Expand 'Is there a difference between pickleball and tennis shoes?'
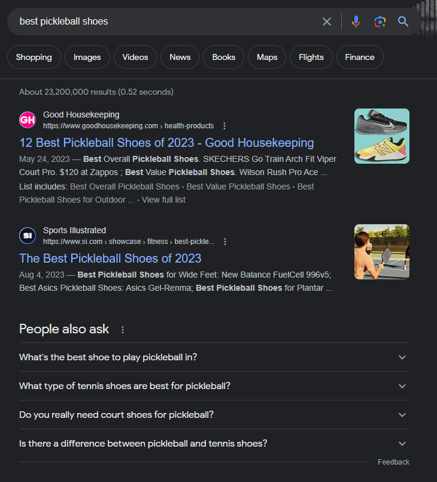 coord(214,444)
